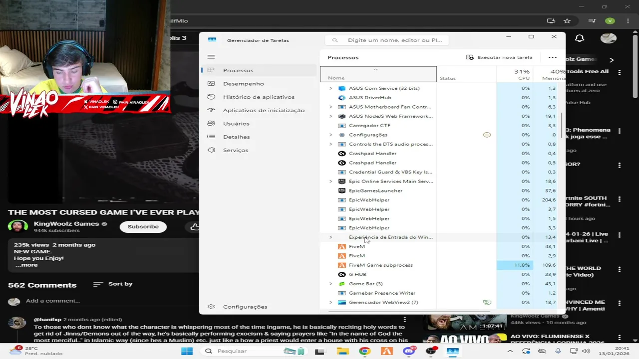Expand Controls the DTS audio process row

coord(330,144)
